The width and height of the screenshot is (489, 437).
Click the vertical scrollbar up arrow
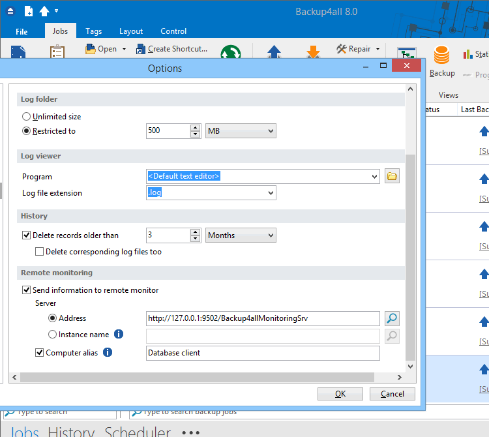click(x=410, y=89)
